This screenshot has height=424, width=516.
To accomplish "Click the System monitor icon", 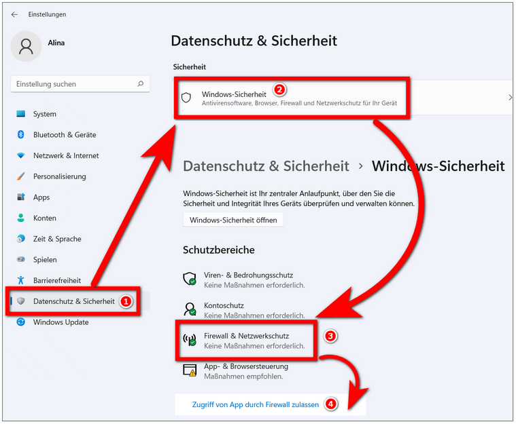I will [x=20, y=114].
